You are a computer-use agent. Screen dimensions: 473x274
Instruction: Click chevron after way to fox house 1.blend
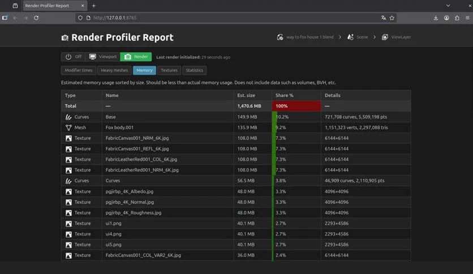pyautogui.click(x=340, y=37)
